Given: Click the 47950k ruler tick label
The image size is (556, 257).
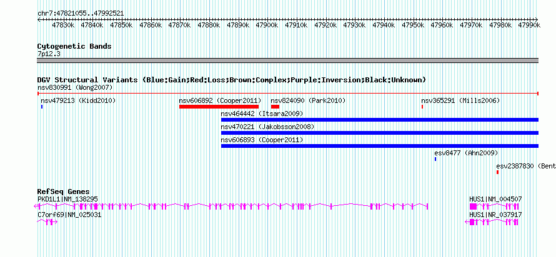Looking at the screenshot, I should click(x=413, y=25).
